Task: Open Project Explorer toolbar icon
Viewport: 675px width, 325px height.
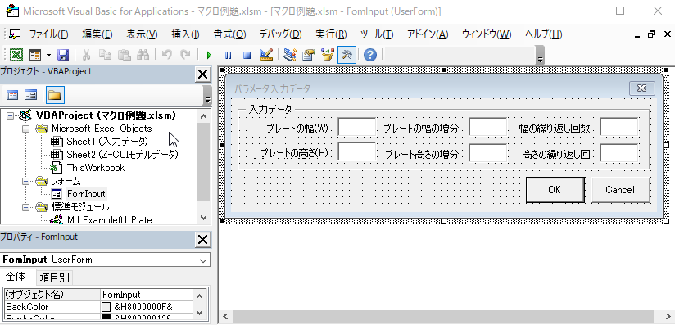Action: point(290,55)
